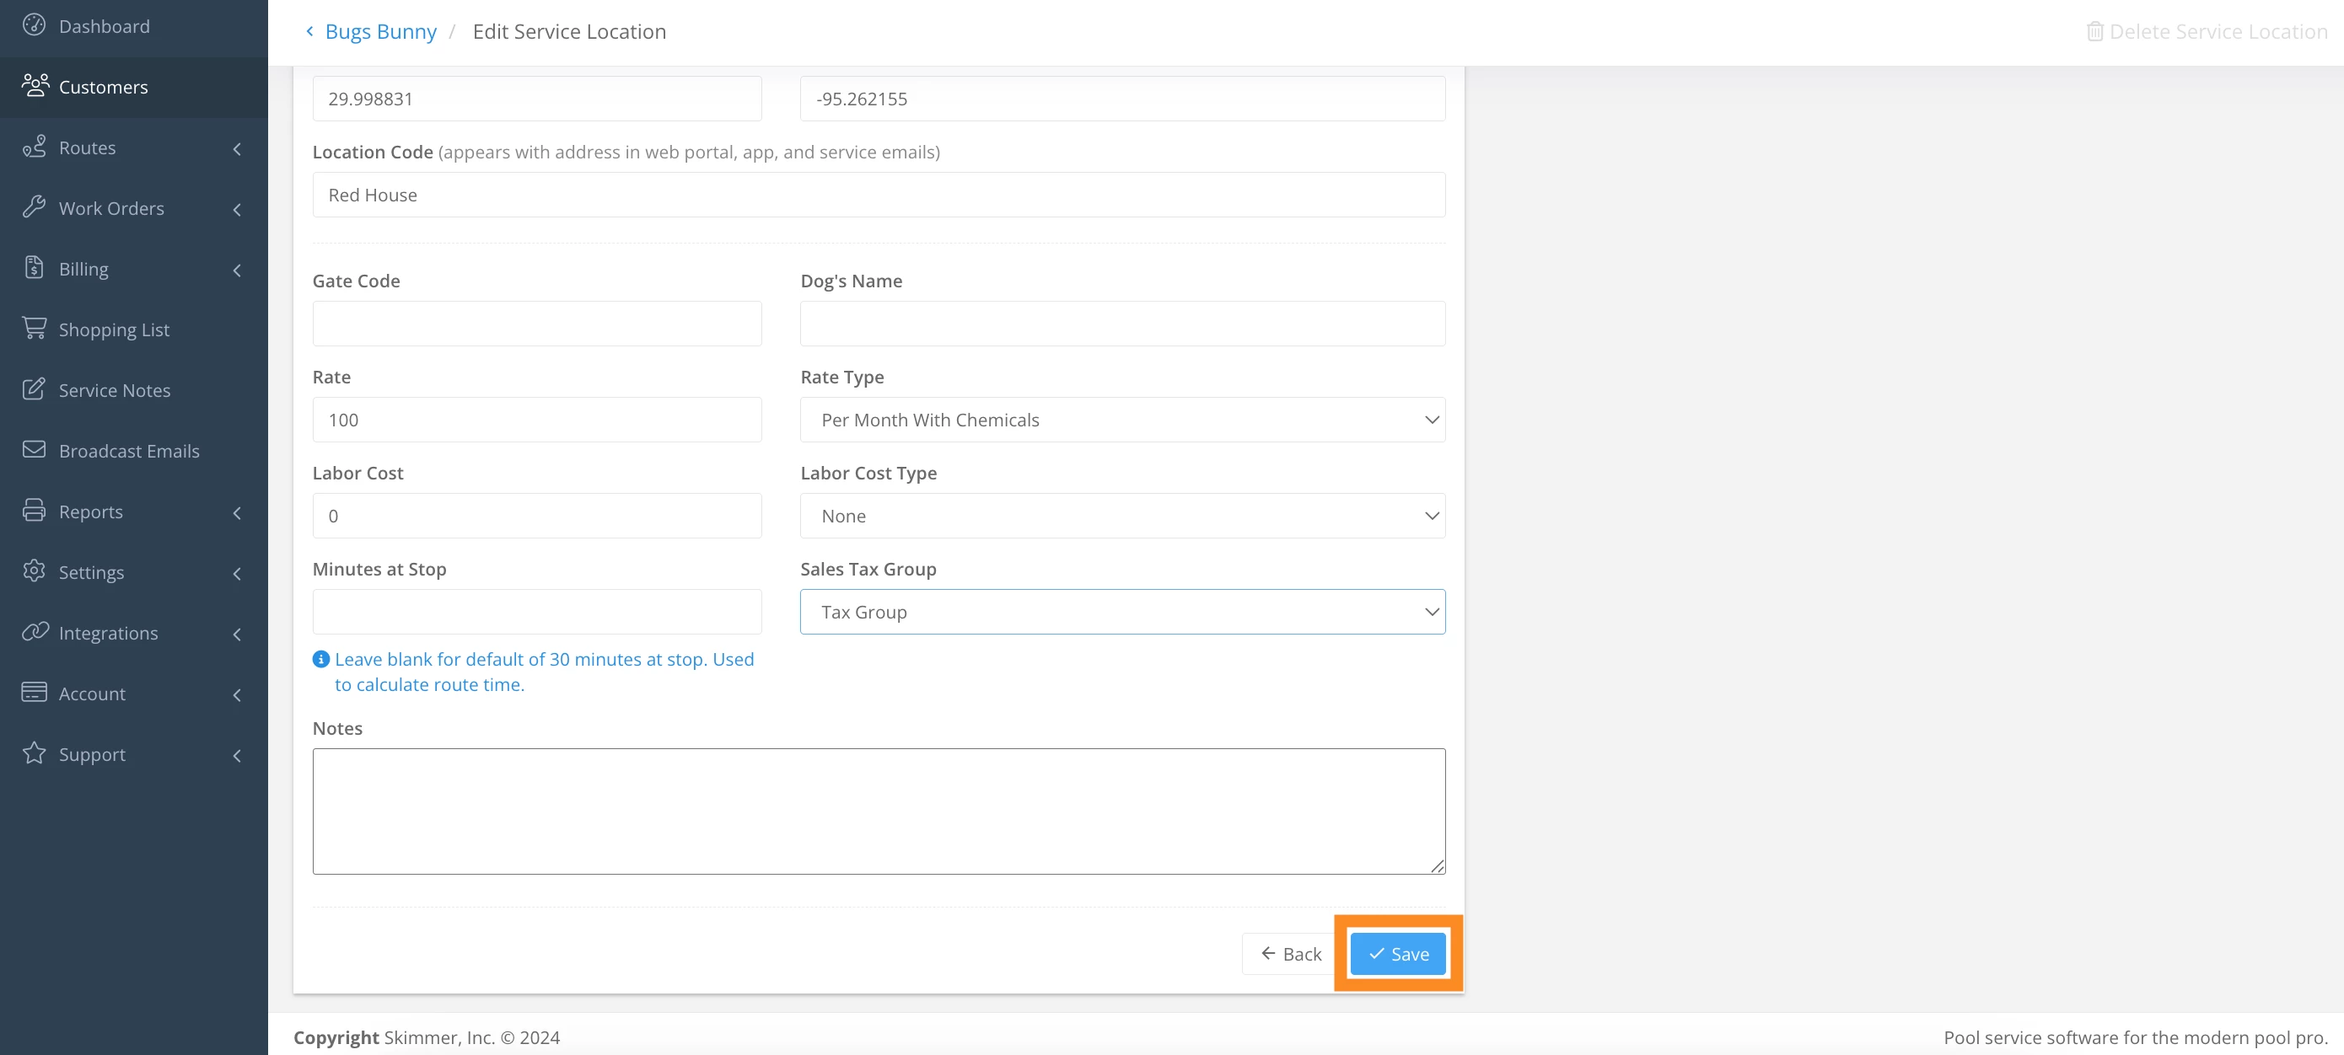Click info icon beside minutes hint
Screen dimensions: 2344x1055
pyautogui.click(x=320, y=659)
